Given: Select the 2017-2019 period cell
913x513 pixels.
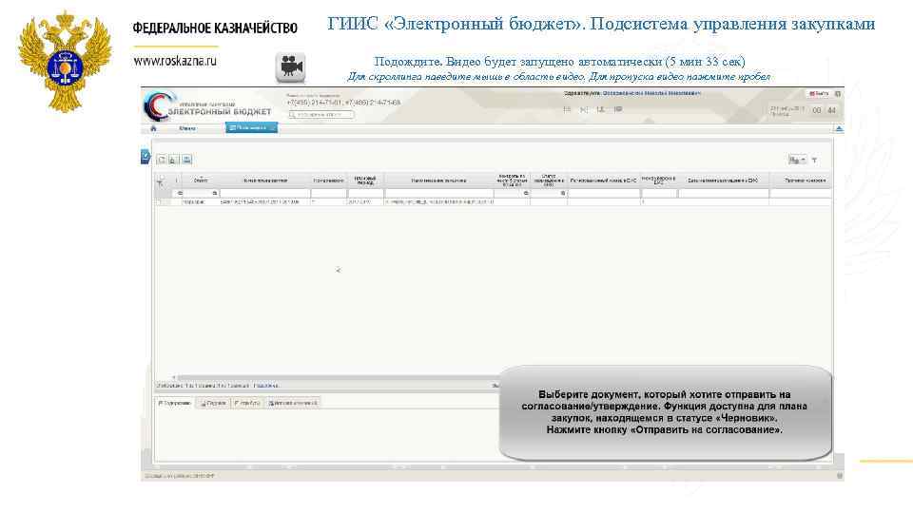Looking at the screenshot, I should pyautogui.click(x=365, y=201).
